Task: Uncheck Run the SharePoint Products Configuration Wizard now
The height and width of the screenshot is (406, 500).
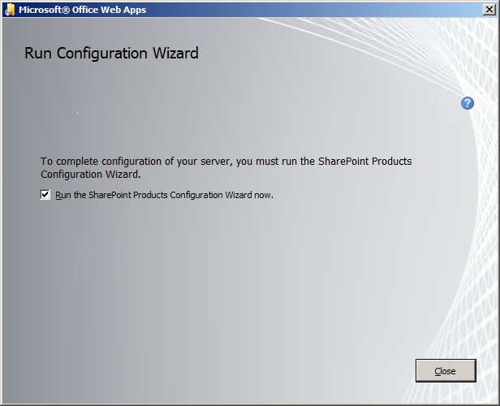Action: pyautogui.click(x=45, y=195)
